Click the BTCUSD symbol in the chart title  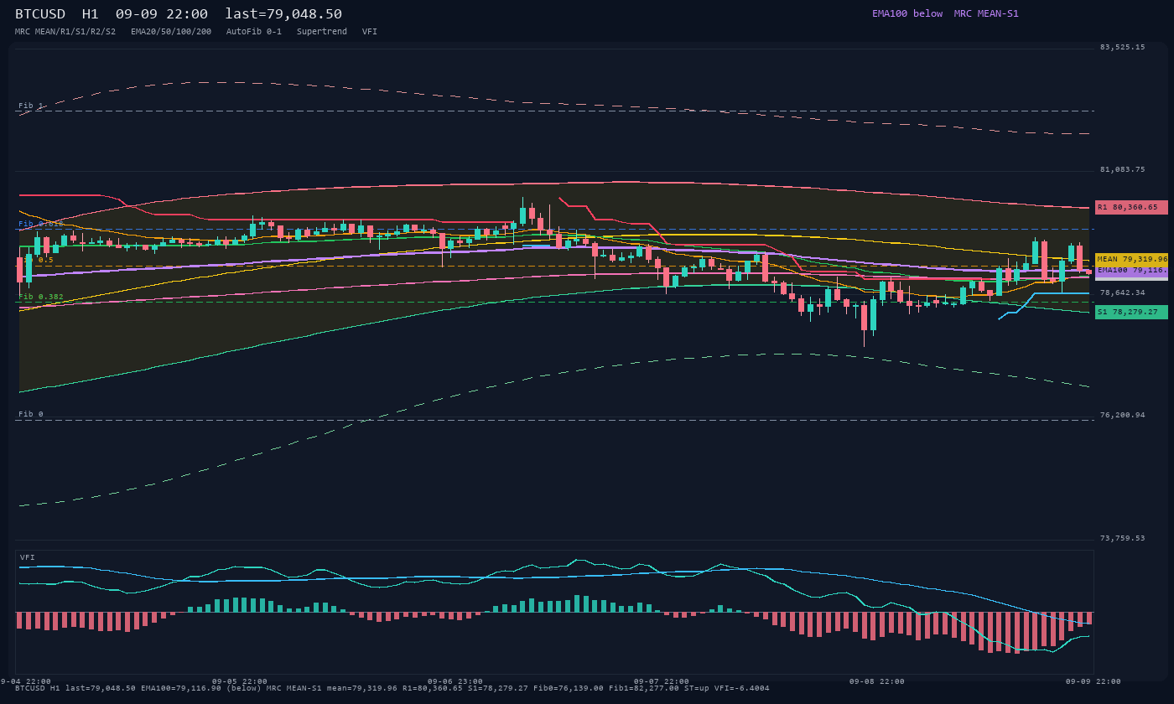(40, 14)
